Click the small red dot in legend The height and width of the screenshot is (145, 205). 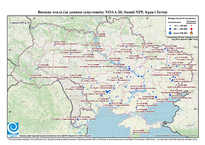pos(191,26)
